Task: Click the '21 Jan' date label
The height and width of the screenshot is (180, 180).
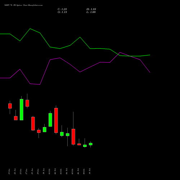Action: tap(9, 171)
